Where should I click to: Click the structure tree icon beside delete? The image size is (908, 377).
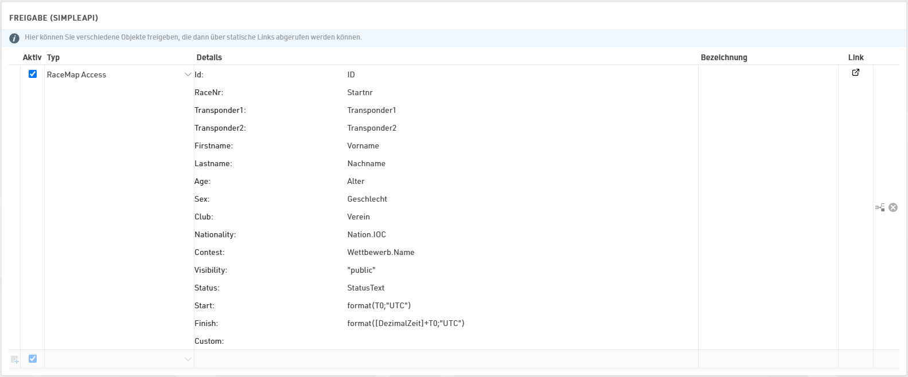tap(880, 207)
